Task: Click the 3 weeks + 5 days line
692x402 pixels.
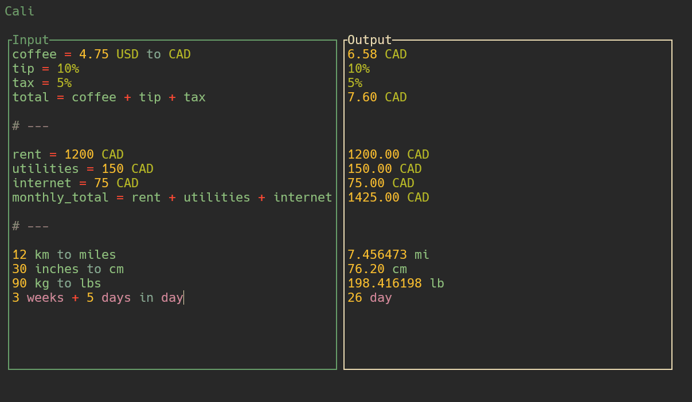Action: [97, 298]
